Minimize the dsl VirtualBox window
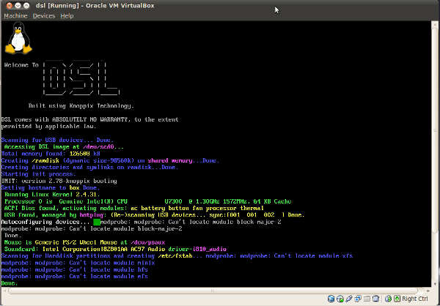 [18, 6]
